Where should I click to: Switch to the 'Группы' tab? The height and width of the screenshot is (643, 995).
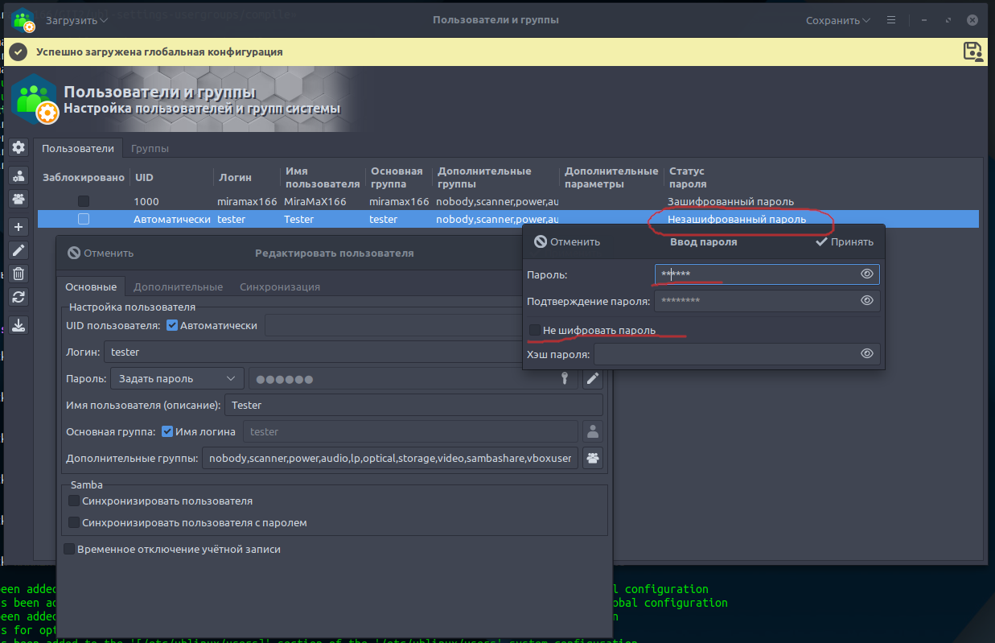pos(150,148)
